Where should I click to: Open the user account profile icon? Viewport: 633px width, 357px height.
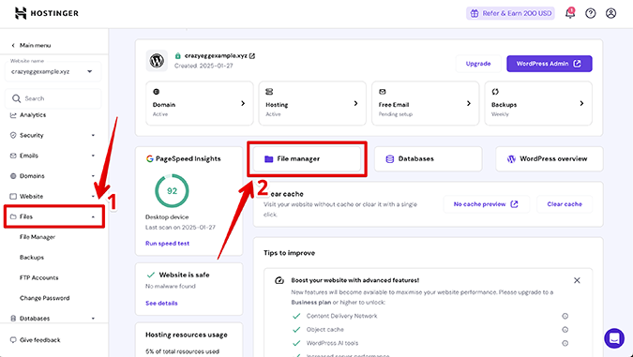coord(610,13)
